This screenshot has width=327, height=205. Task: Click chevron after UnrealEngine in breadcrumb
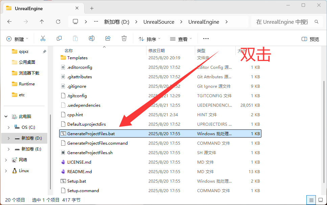(227, 22)
